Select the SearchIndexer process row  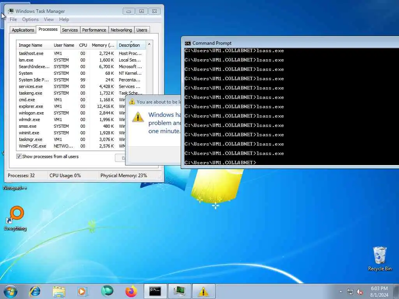coord(81,67)
